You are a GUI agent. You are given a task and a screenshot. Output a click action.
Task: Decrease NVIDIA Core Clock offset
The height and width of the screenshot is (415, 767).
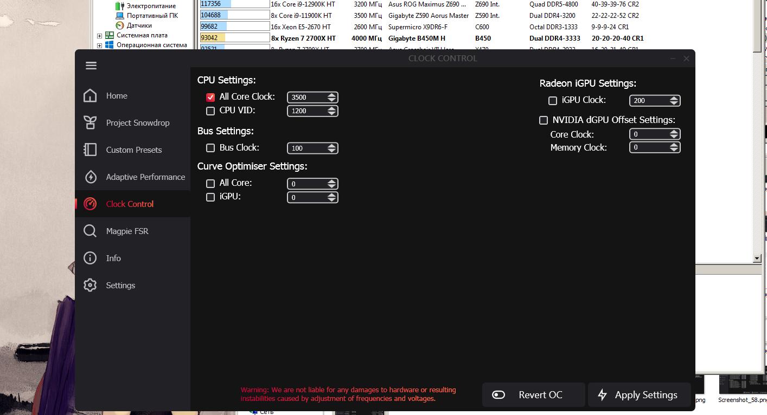coord(674,137)
